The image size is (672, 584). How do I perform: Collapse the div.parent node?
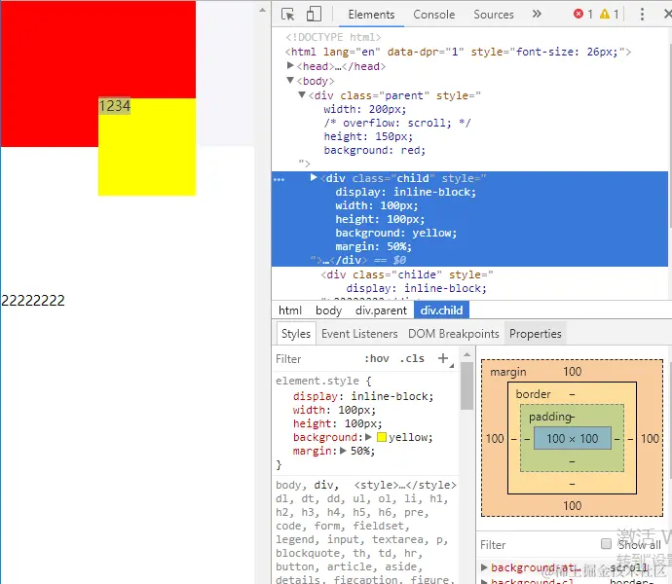coord(302,94)
